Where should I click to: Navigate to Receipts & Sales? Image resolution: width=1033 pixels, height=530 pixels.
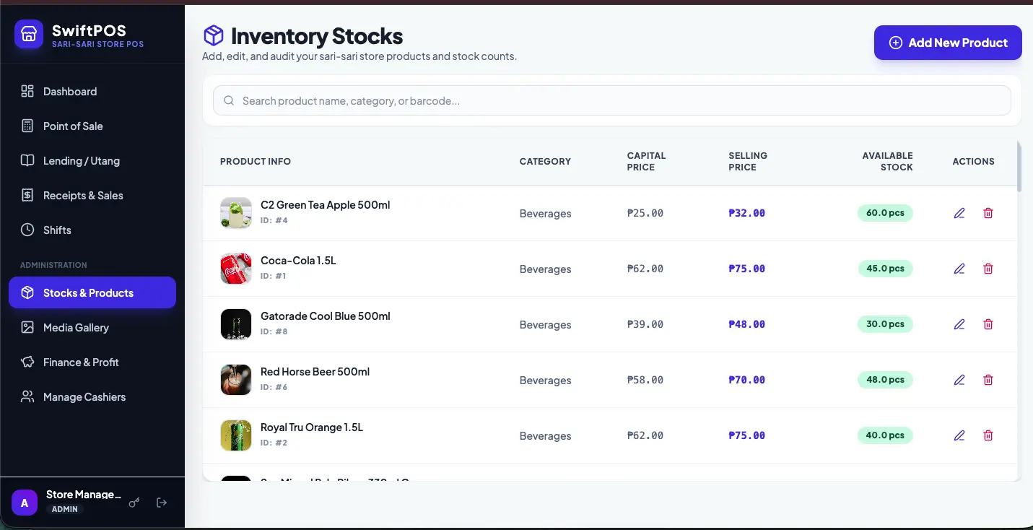tap(92, 196)
